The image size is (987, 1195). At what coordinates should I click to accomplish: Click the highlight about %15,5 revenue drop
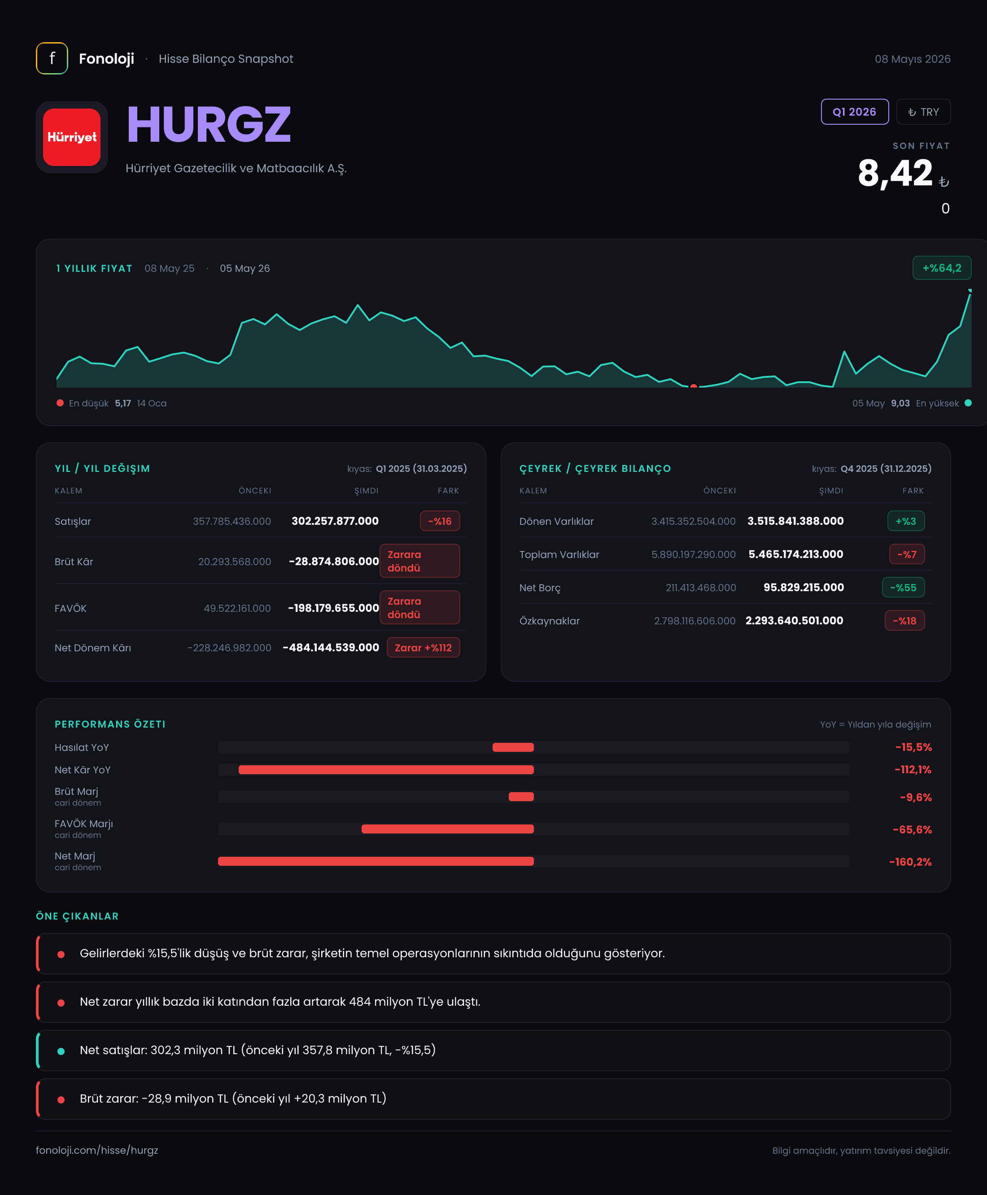pos(493,953)
